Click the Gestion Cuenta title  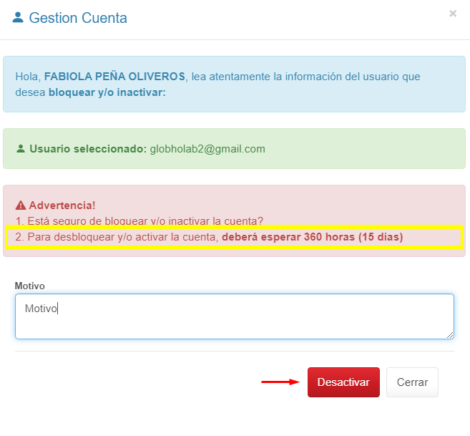(78, 18)
